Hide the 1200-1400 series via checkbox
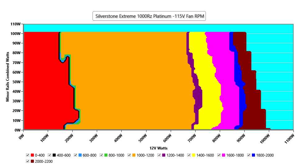This screenshot has width=295, height=164. tap(159, 155)
